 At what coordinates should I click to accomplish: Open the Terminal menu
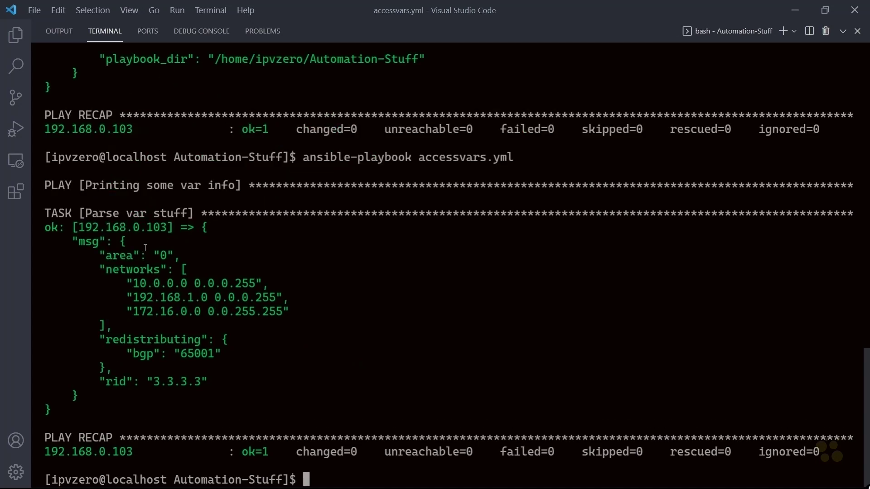(x=211, y=10)
